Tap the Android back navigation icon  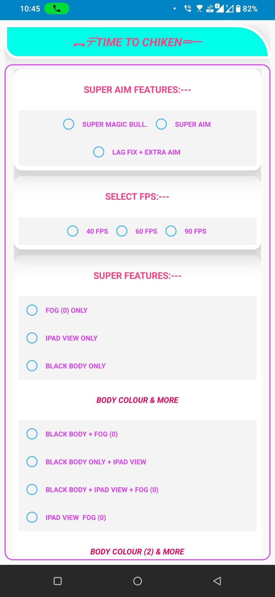click(217, 581)
